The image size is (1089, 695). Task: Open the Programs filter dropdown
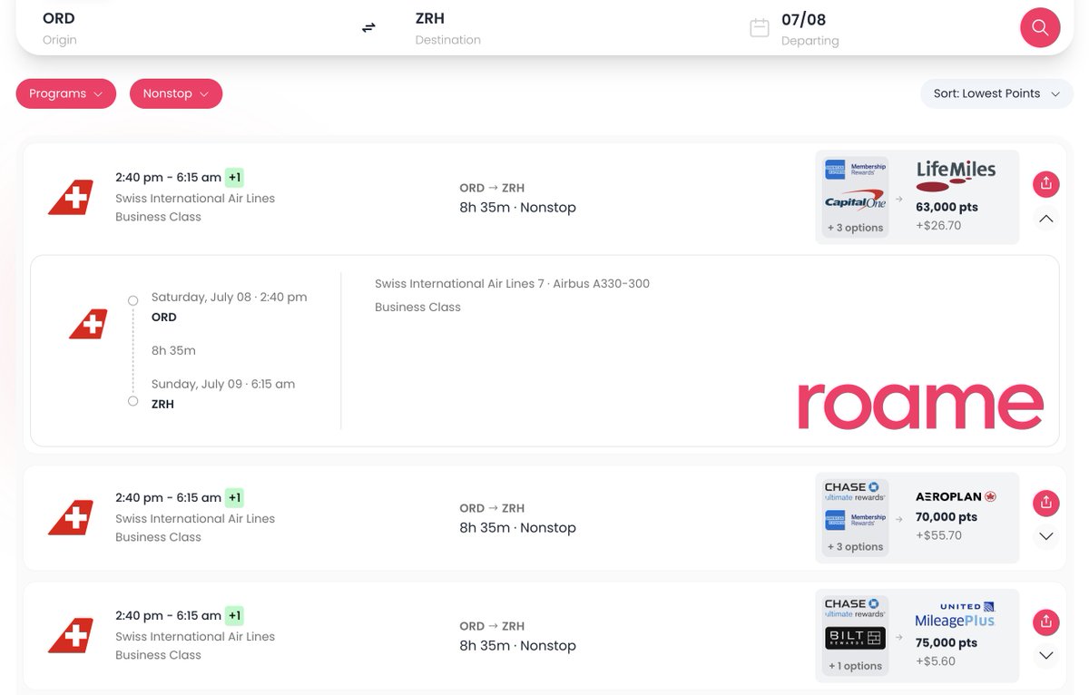pyautogui.click(x=66, y=93)
